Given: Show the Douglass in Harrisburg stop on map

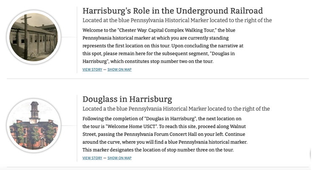Looking at the screenshot, I should point(119,158).
